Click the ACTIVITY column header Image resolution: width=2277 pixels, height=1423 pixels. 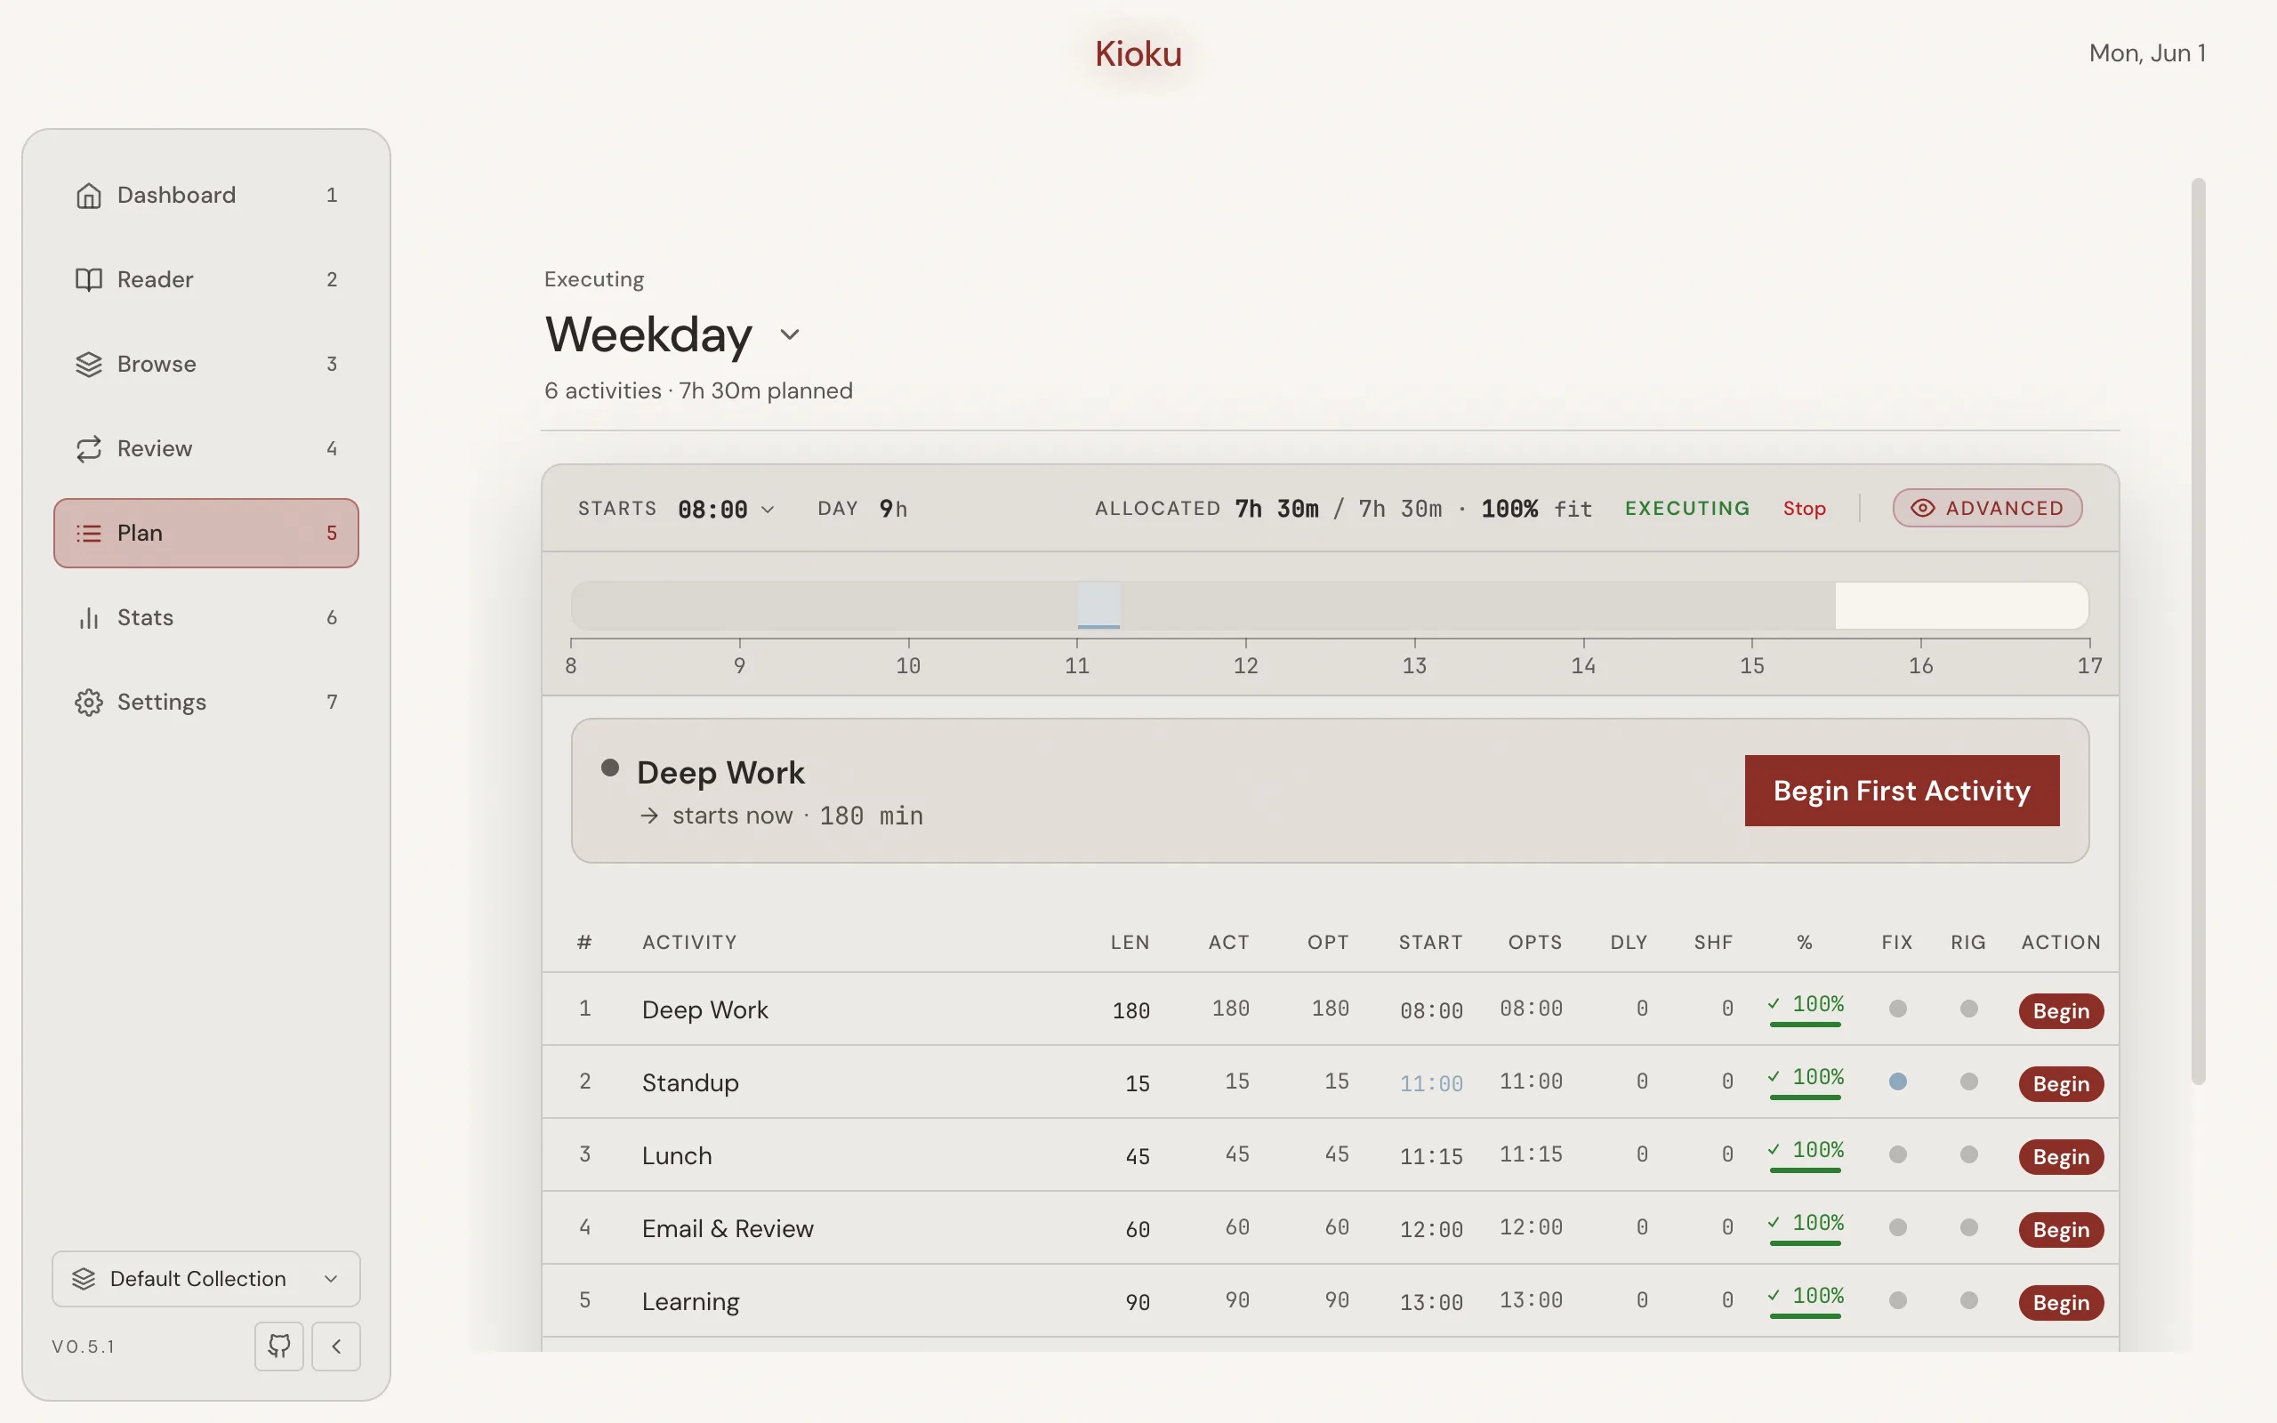tap(689, 942)
